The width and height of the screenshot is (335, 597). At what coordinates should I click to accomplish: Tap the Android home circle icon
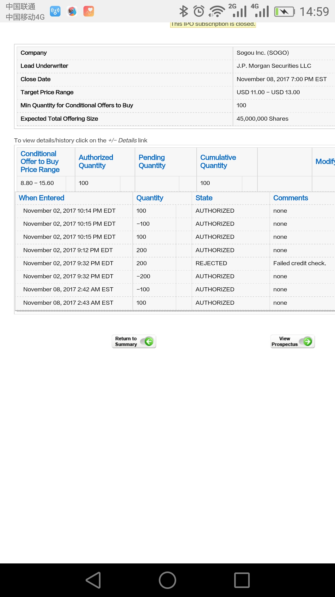(x=167, y=580)
